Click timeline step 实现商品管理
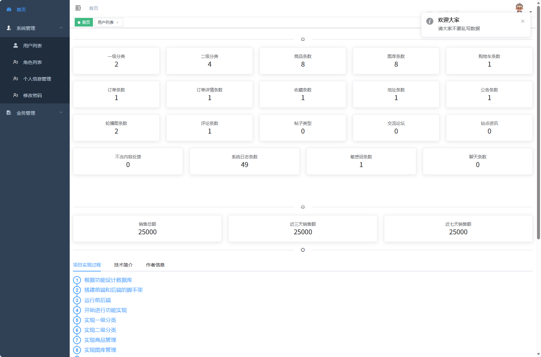Screen dimensions: 541x357 100,340
